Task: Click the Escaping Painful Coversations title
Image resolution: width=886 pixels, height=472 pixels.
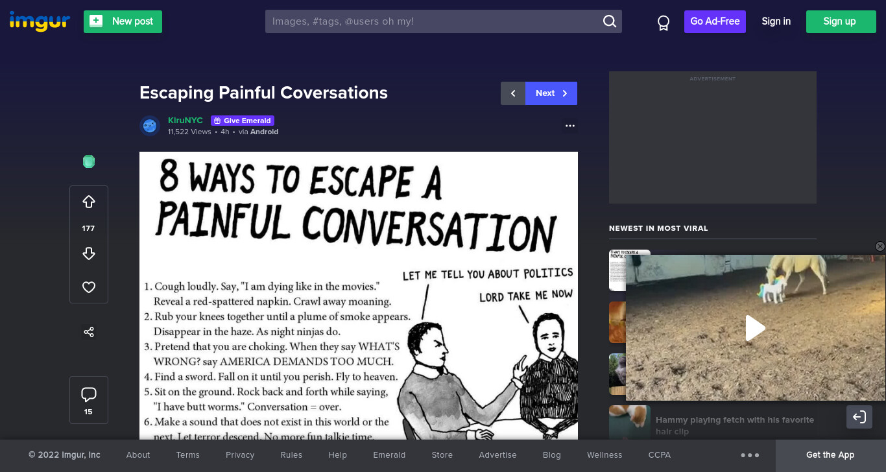Action: point(263,93)
